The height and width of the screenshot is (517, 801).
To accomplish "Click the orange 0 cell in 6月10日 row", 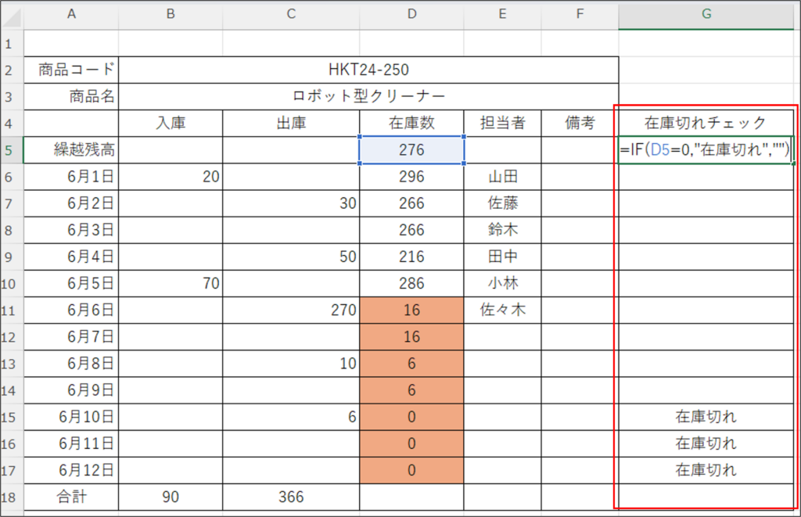I will tap(411, 417).
